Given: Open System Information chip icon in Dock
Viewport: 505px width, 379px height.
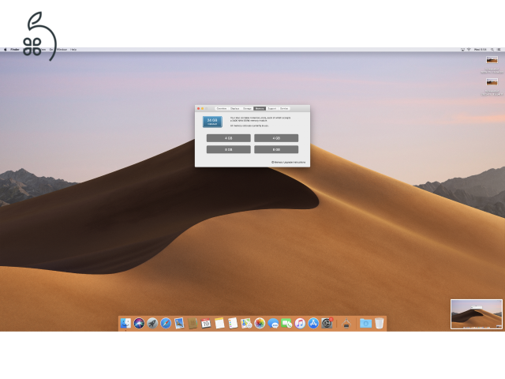Looking at the screenshot, I should (346, 323).
